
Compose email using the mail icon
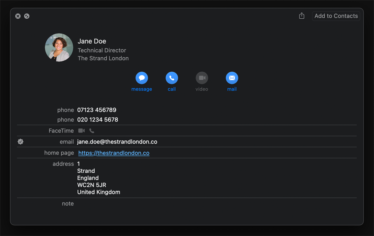(232, 78)
